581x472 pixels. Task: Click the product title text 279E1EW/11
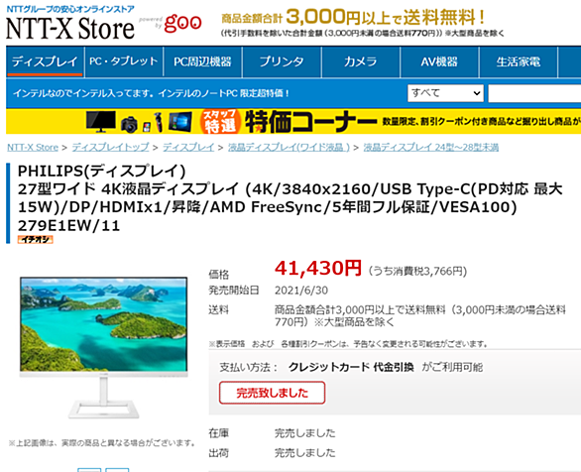click(x=69, y=226)
